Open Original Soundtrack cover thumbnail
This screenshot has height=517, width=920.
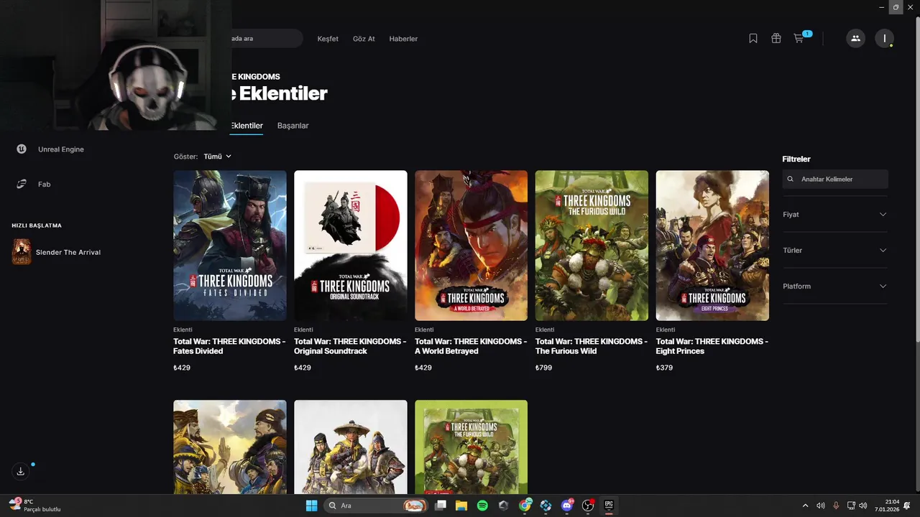pos(351,246)
